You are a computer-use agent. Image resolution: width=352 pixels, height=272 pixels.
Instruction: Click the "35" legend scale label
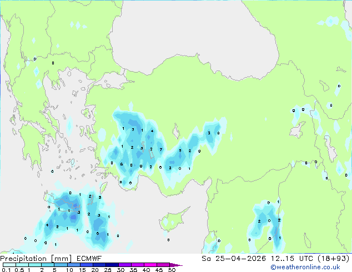(133, 270)
